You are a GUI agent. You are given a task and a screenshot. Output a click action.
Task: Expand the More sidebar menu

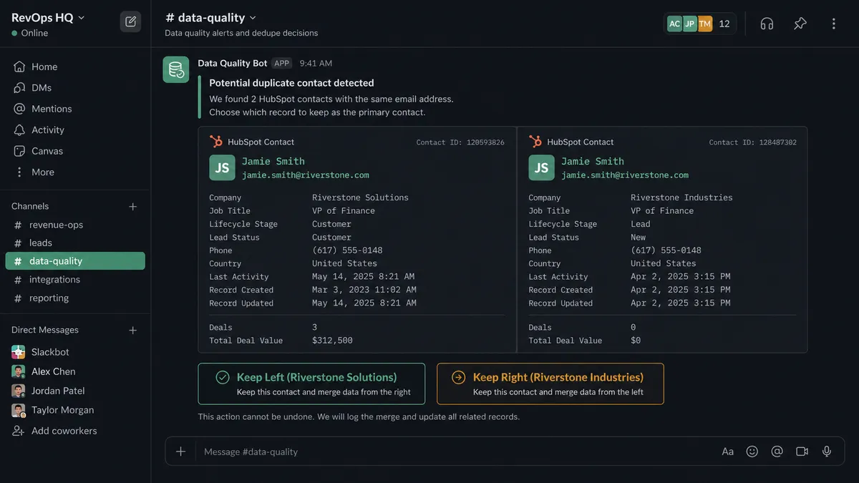point(35,172)
